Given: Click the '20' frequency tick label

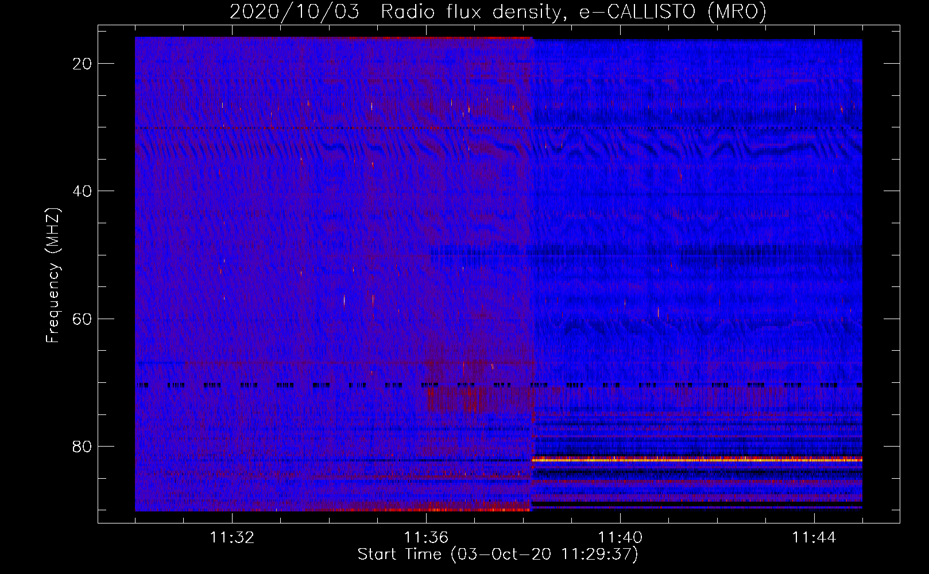Looking at the screenshot, I should pos(83,64).
